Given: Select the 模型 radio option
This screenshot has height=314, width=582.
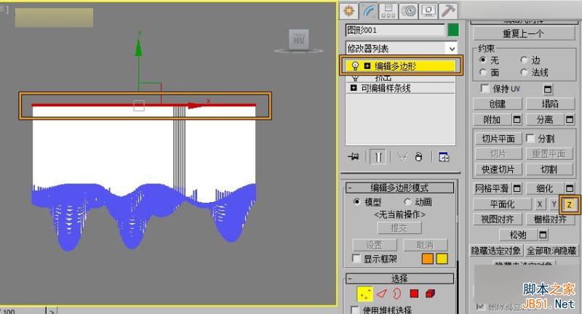Looking at the screenshot, I should pyautogui.click(x=356, y=201).
